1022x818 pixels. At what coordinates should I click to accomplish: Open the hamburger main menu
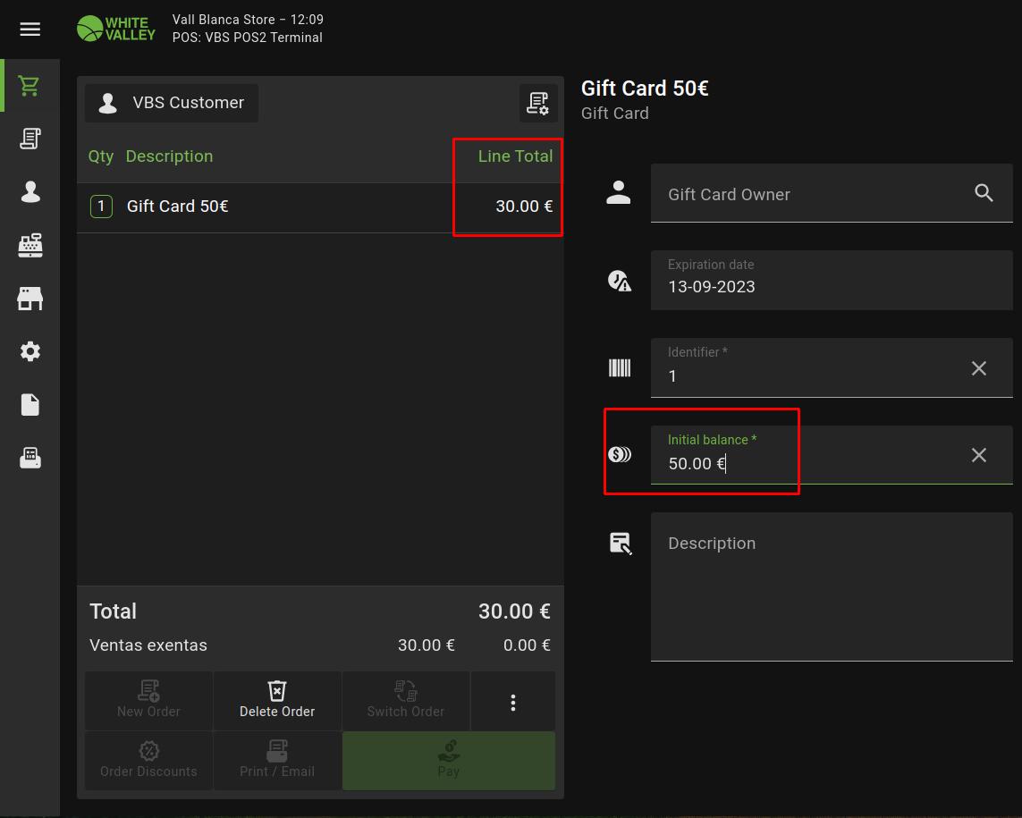[30, 30]
